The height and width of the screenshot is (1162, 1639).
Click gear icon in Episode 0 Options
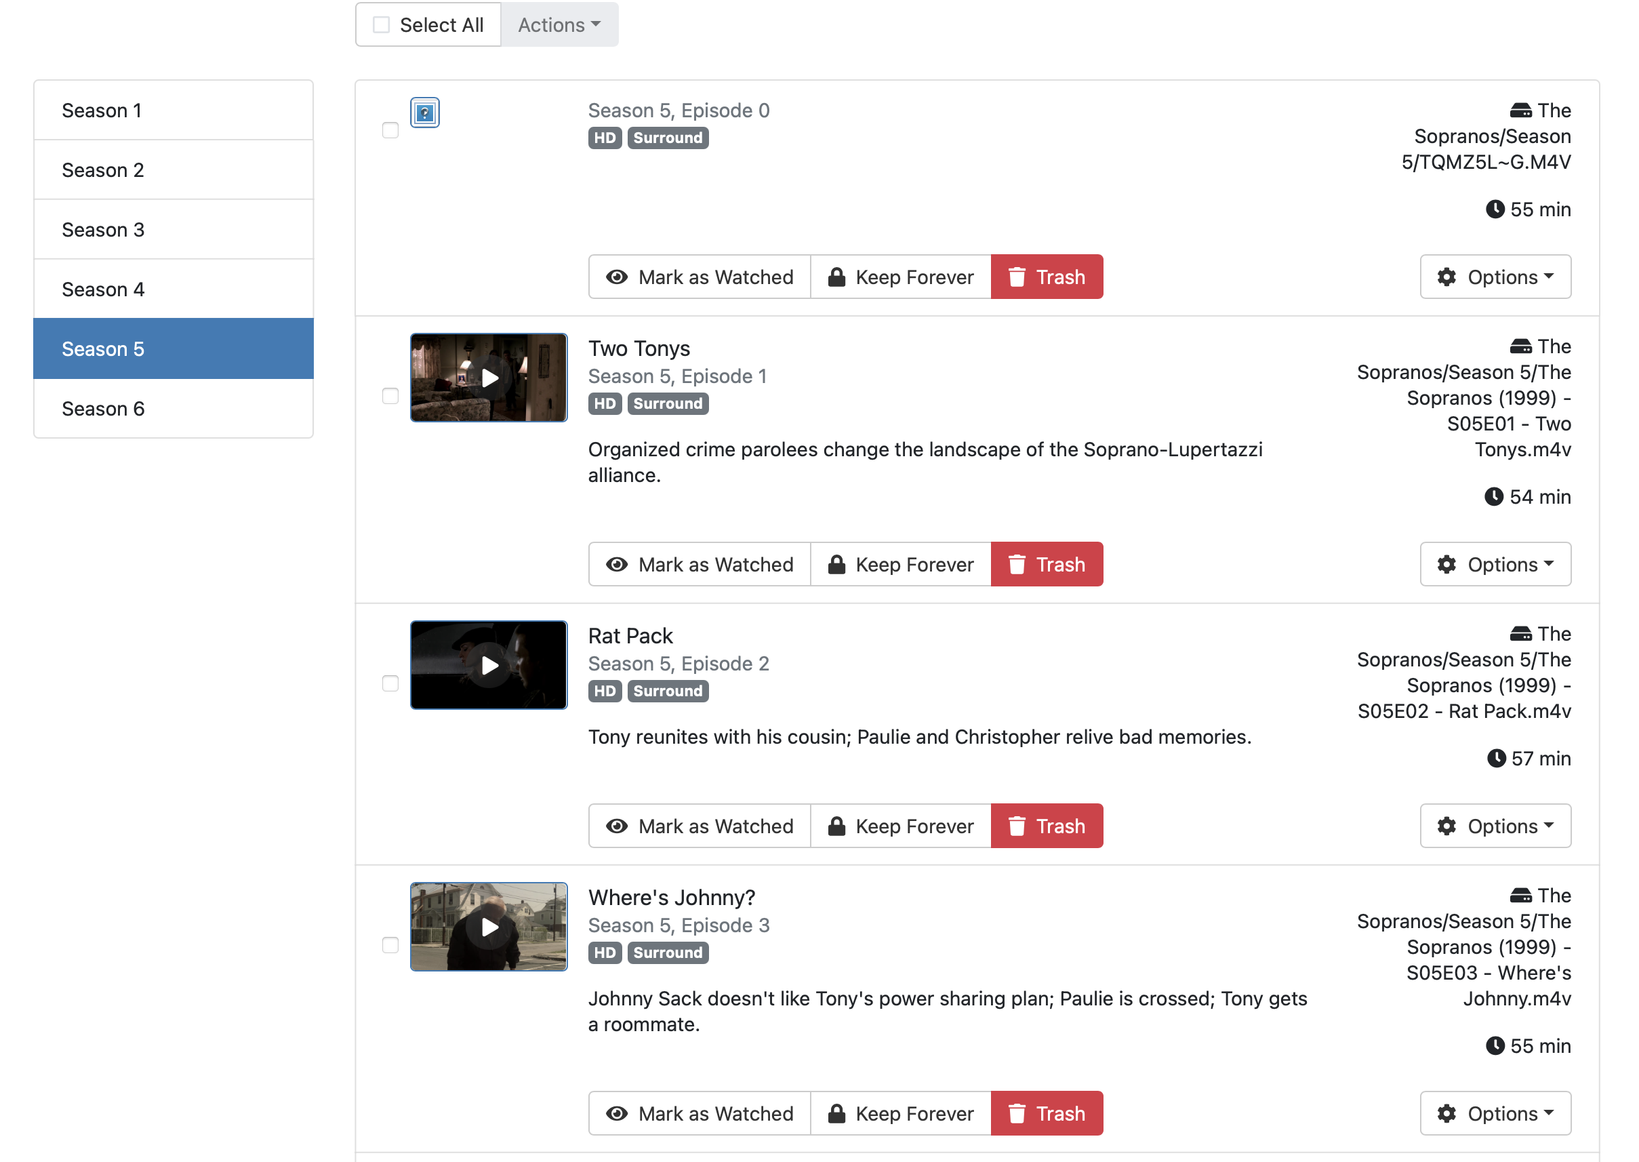coord(1446,277)
